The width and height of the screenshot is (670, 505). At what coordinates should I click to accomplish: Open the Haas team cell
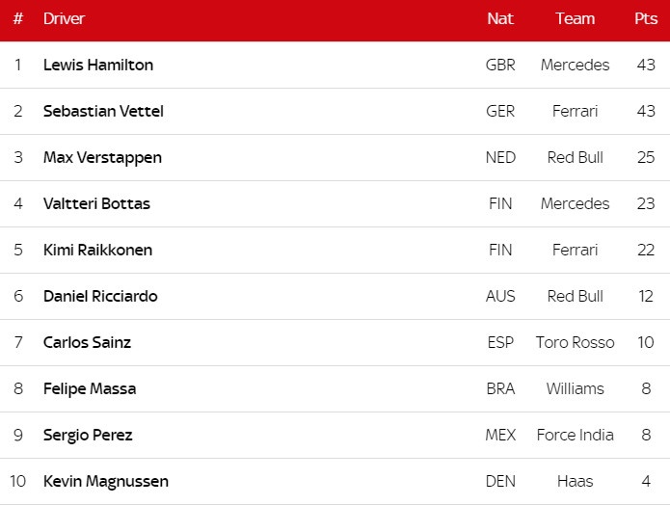[x=575, y=482]
